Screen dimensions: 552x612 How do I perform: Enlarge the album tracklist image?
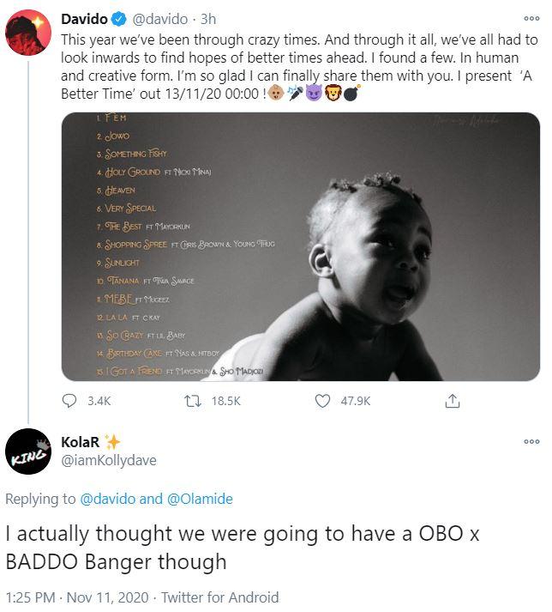pos(300,247)
